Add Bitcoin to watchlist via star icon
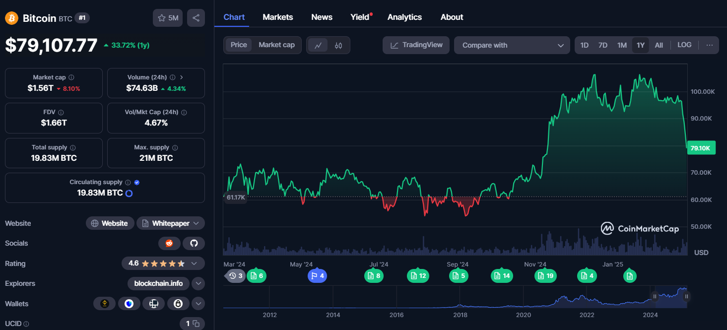This screenshot has width=727, height=330. tap(168, 18)
